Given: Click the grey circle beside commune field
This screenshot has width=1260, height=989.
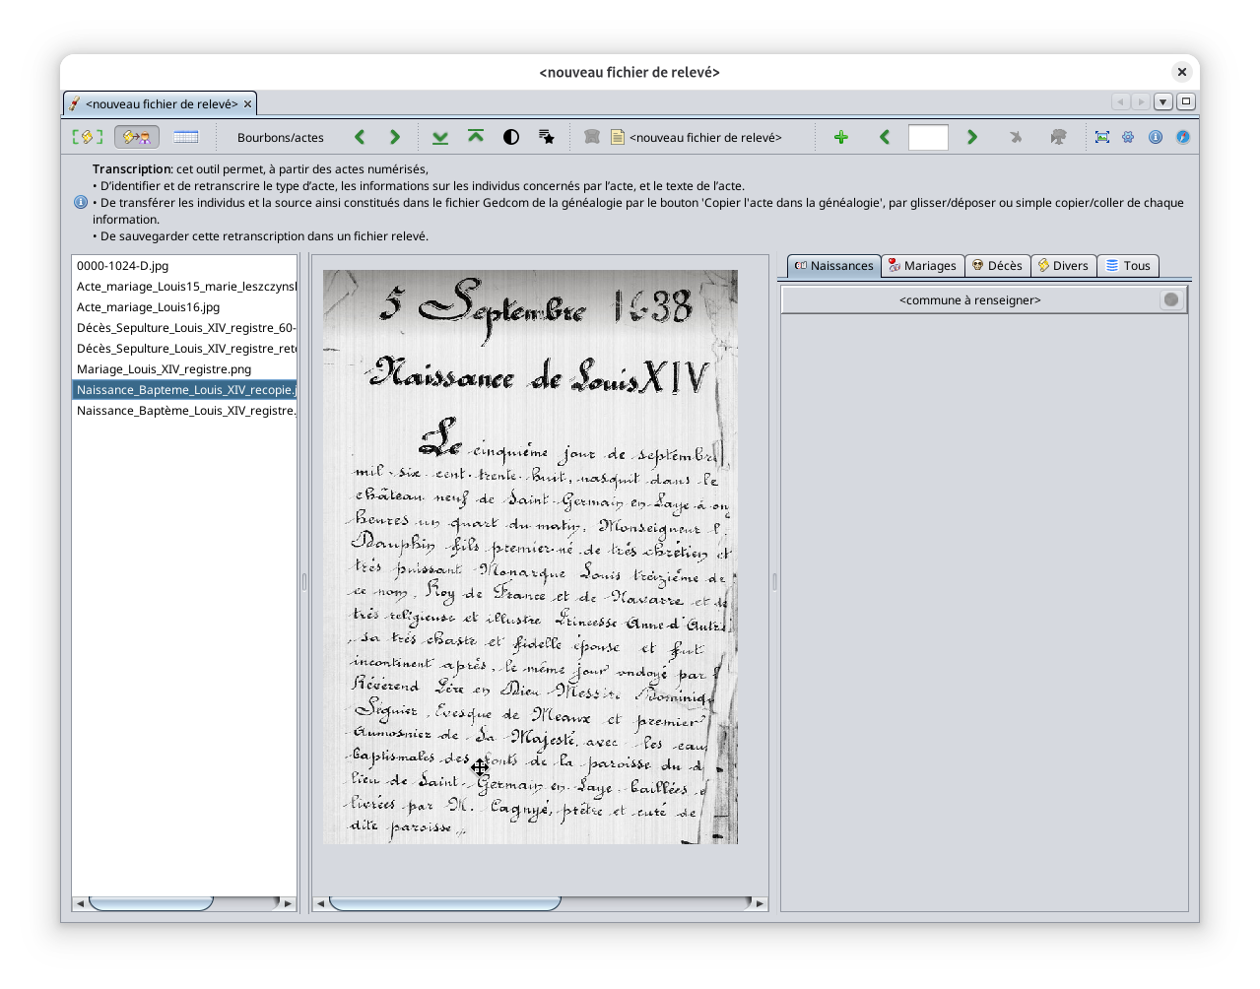Looking at the screenshot, I should [1171, 300].
